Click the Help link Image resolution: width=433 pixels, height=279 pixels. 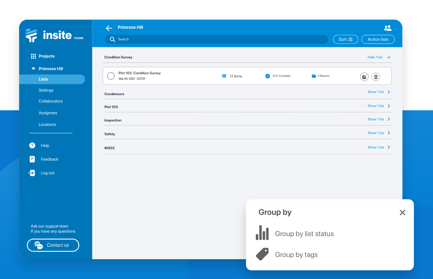point(45,146)
